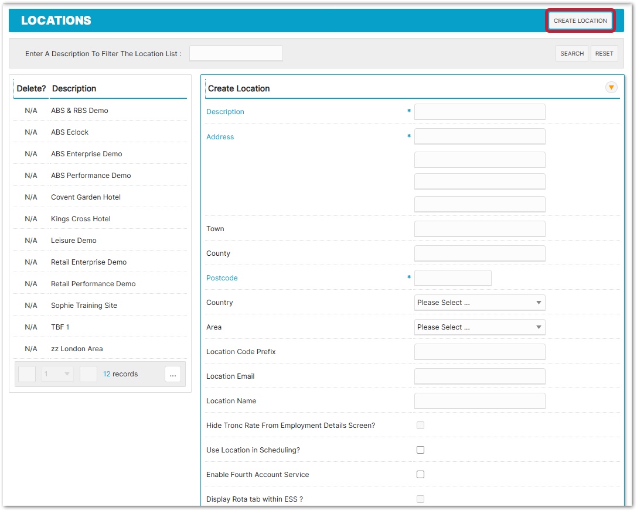Open zz London Area location
The image size is (637, 511).
pyautogui.click(x=77, y=349)
